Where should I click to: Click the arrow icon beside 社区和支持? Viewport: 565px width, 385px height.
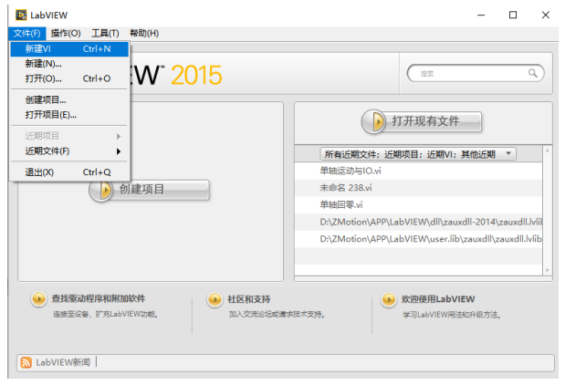pyautogui.click(x=214, y=299)
